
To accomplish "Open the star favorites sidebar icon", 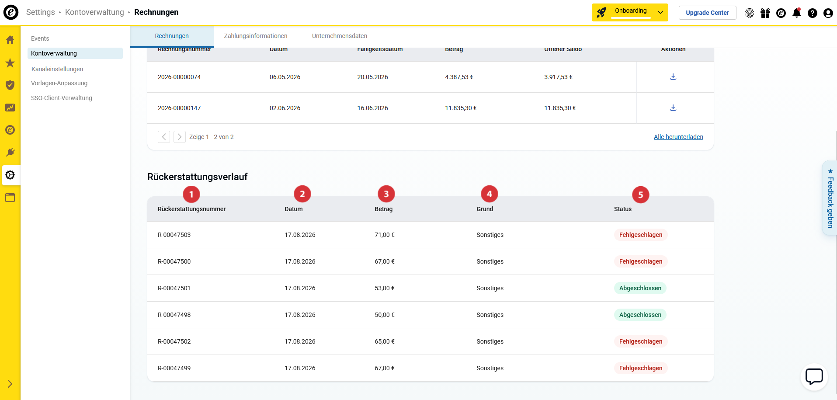I will click(10, 63).
